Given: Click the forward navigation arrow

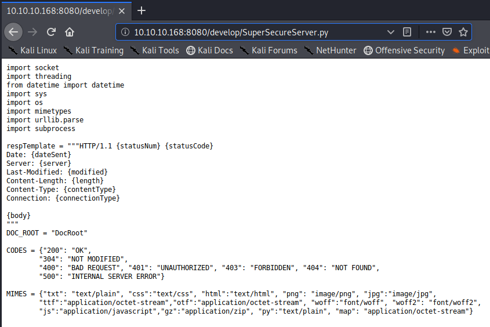Looking at the screenshot, I should [x=32, y=32].
